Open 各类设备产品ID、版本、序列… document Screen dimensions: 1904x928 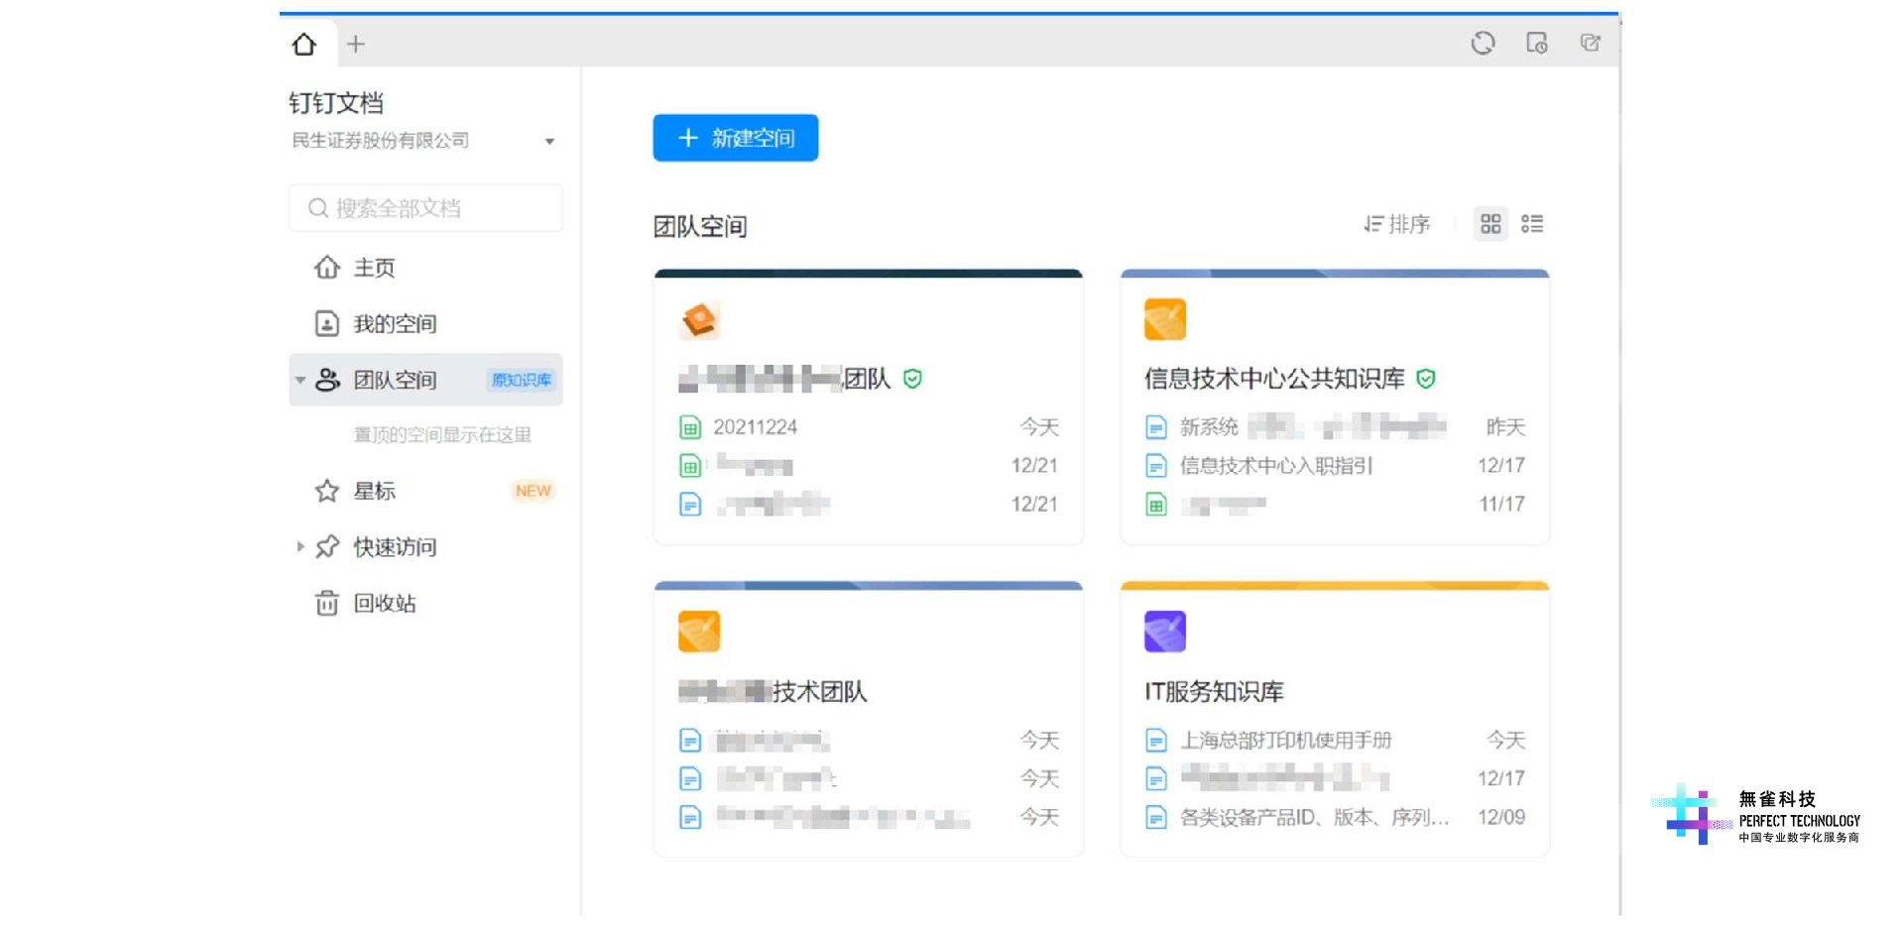tap(1315, 818)
